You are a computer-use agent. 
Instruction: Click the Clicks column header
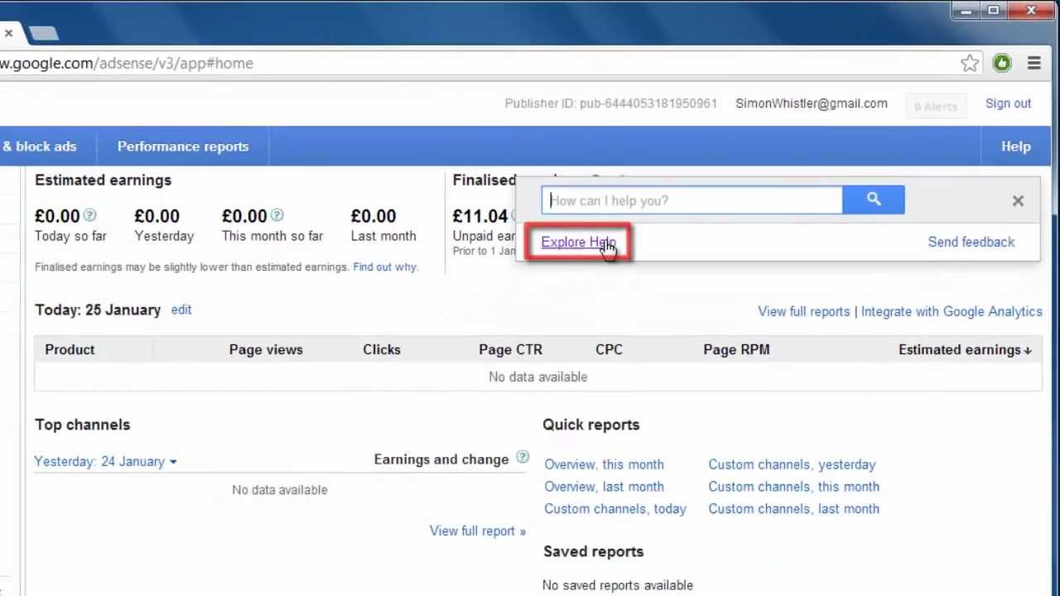click(x=382, y=349)
